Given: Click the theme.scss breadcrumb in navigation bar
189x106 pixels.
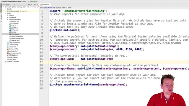Looking at the screenshot, I should (x=32, y=1).
